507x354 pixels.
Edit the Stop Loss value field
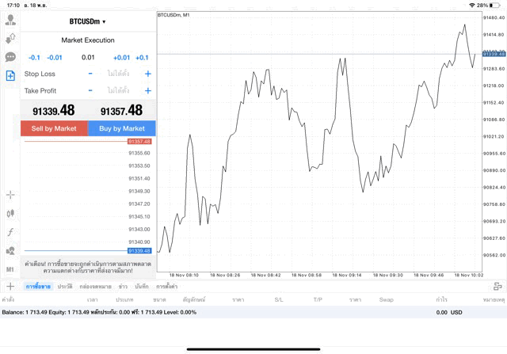point(118,74)
